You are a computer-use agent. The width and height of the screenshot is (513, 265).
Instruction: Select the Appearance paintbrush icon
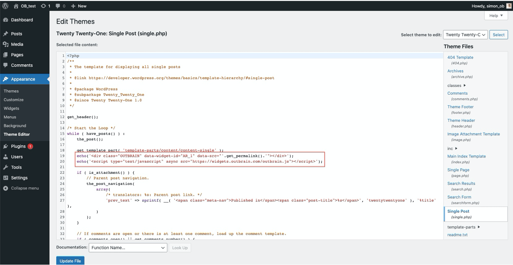6,79
